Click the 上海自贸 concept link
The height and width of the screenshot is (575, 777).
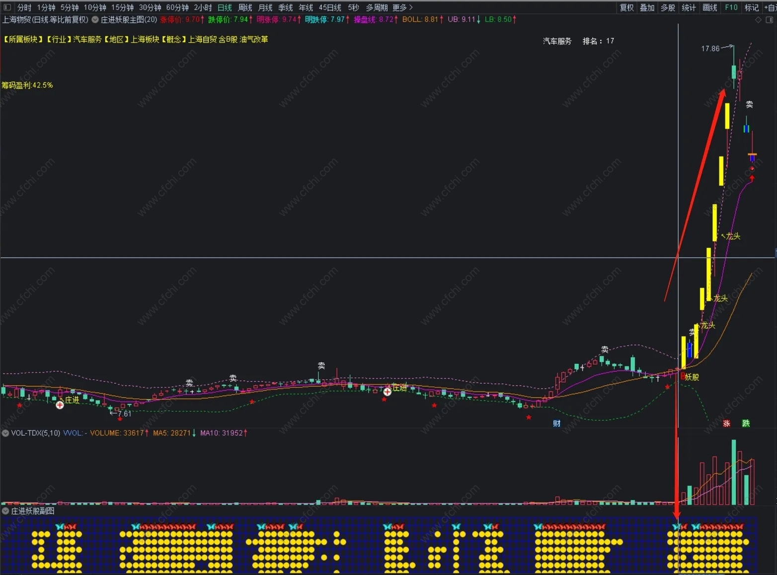point(203,39)
